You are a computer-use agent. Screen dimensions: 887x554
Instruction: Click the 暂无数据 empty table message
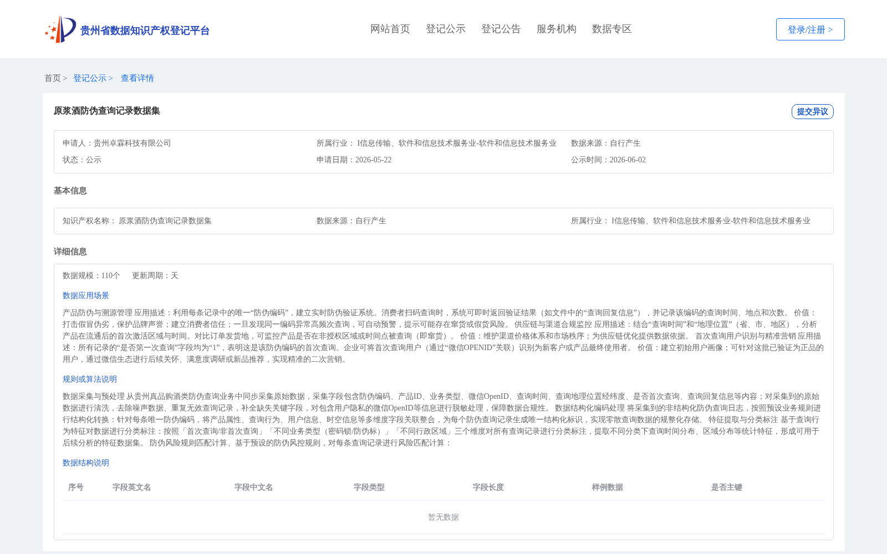[443, 517]
